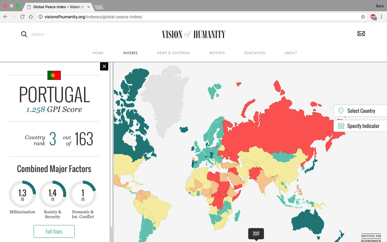Go to HOME nav item
Image resolution: width=387 pixels, height=242 pixels.
(x=98, y=53)
